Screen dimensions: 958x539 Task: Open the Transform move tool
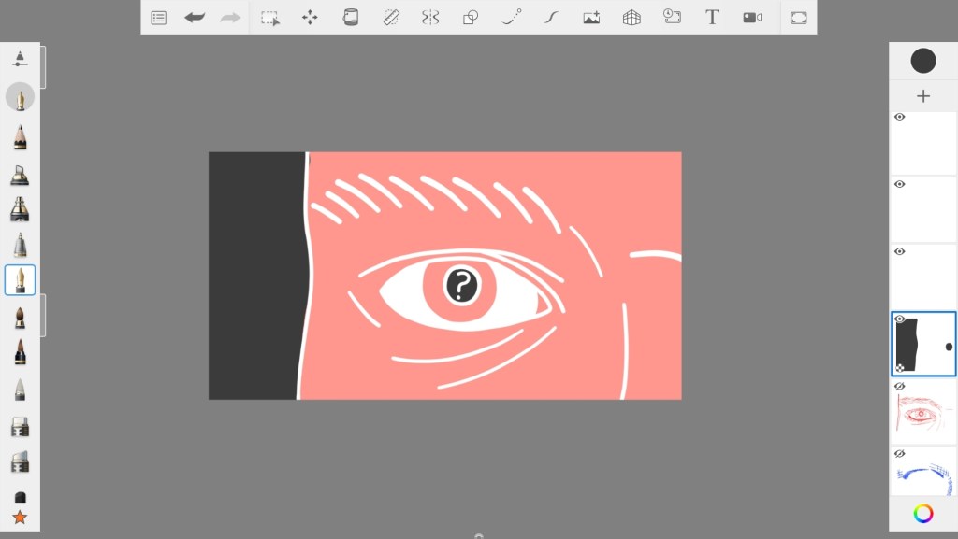(310, 18)
